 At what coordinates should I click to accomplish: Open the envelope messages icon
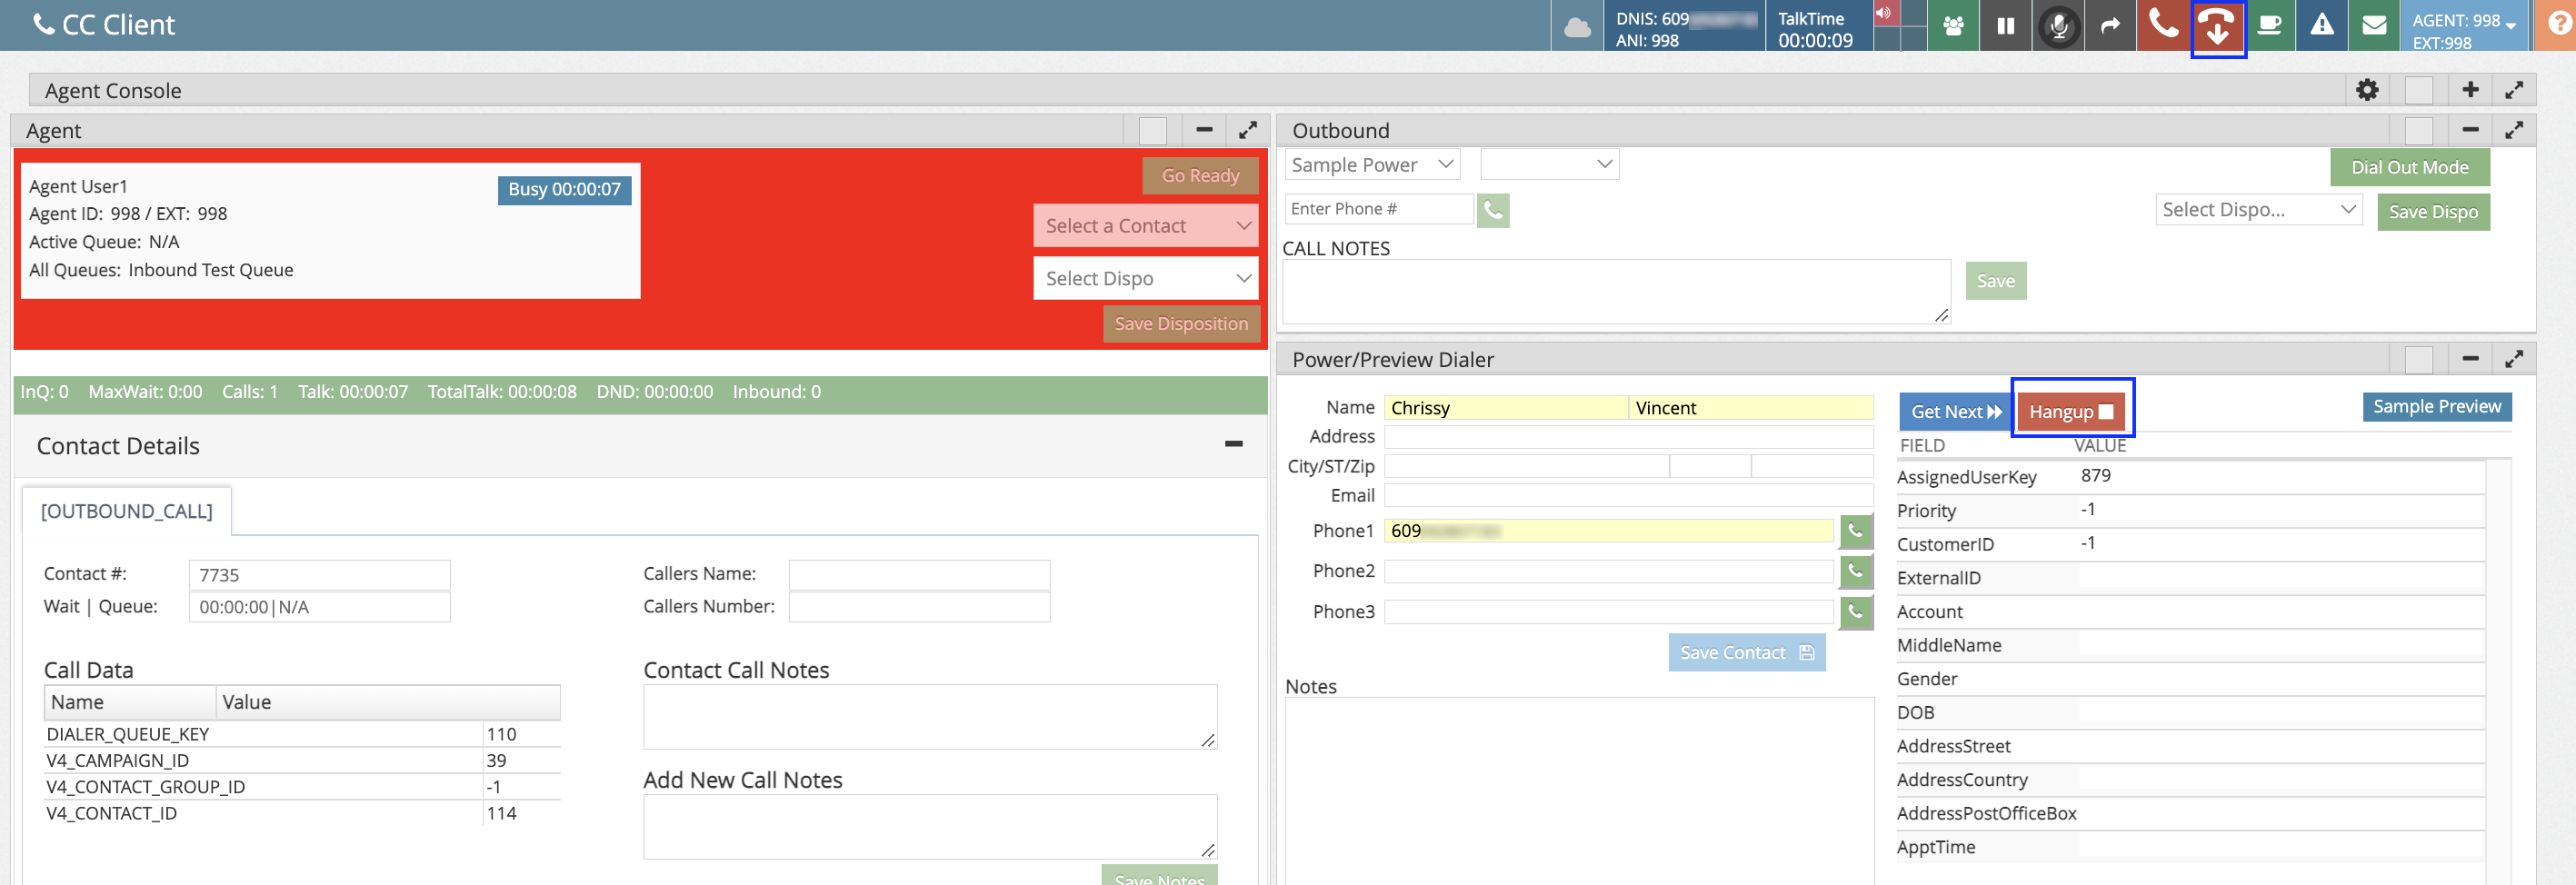click(x=2374, y=26)
